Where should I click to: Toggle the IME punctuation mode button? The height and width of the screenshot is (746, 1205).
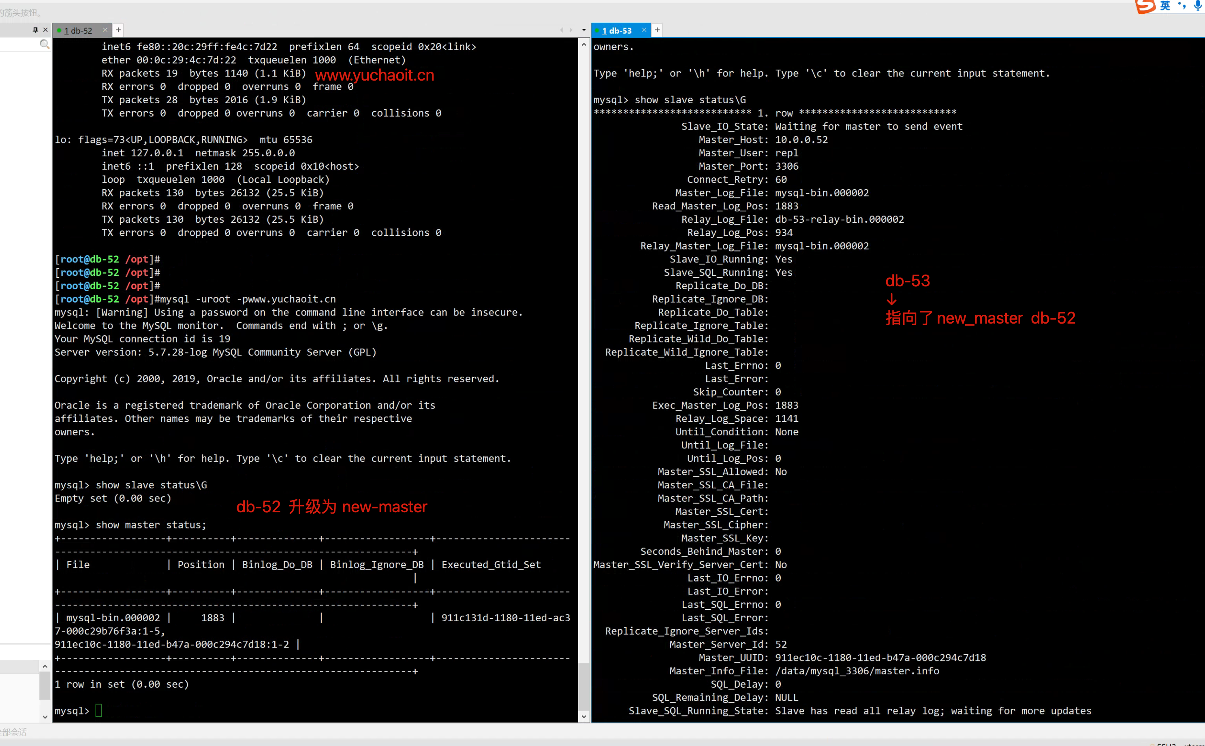1182,6
